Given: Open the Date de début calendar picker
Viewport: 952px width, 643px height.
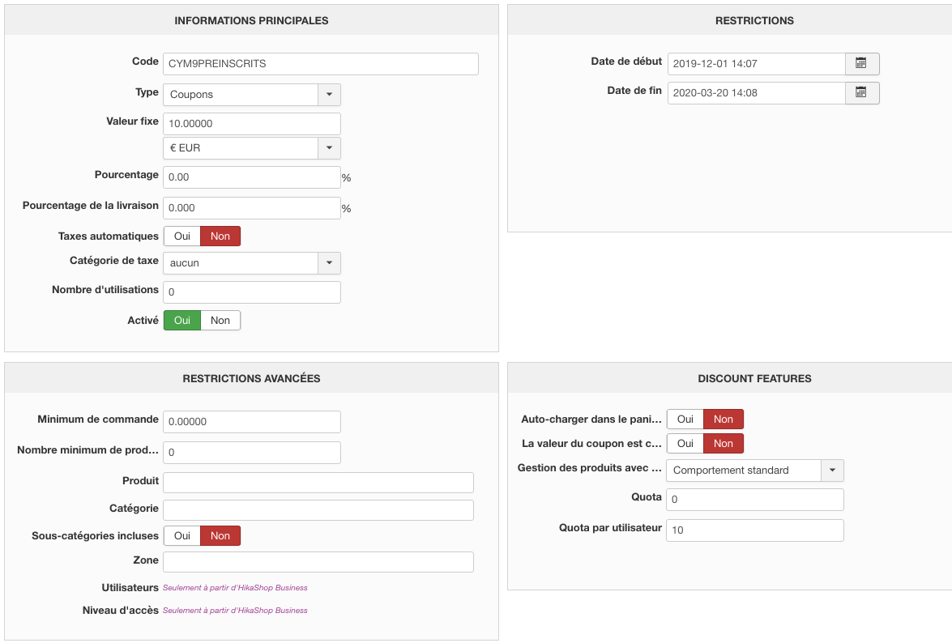Looking at the screenshot, I should point(861,63).
